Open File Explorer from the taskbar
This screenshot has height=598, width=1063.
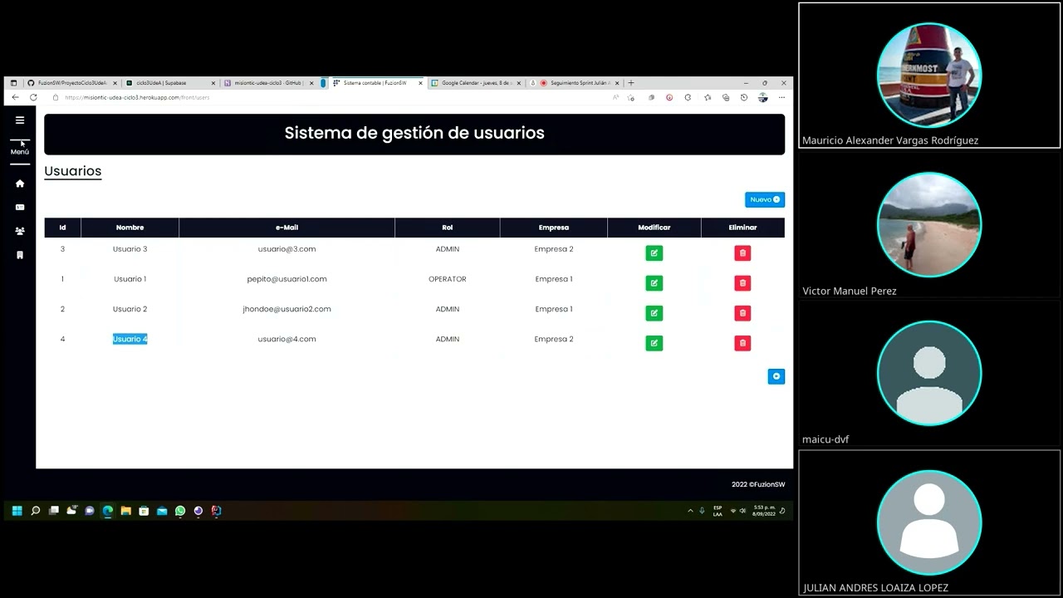pyautogui.click(x=125, y=511)
